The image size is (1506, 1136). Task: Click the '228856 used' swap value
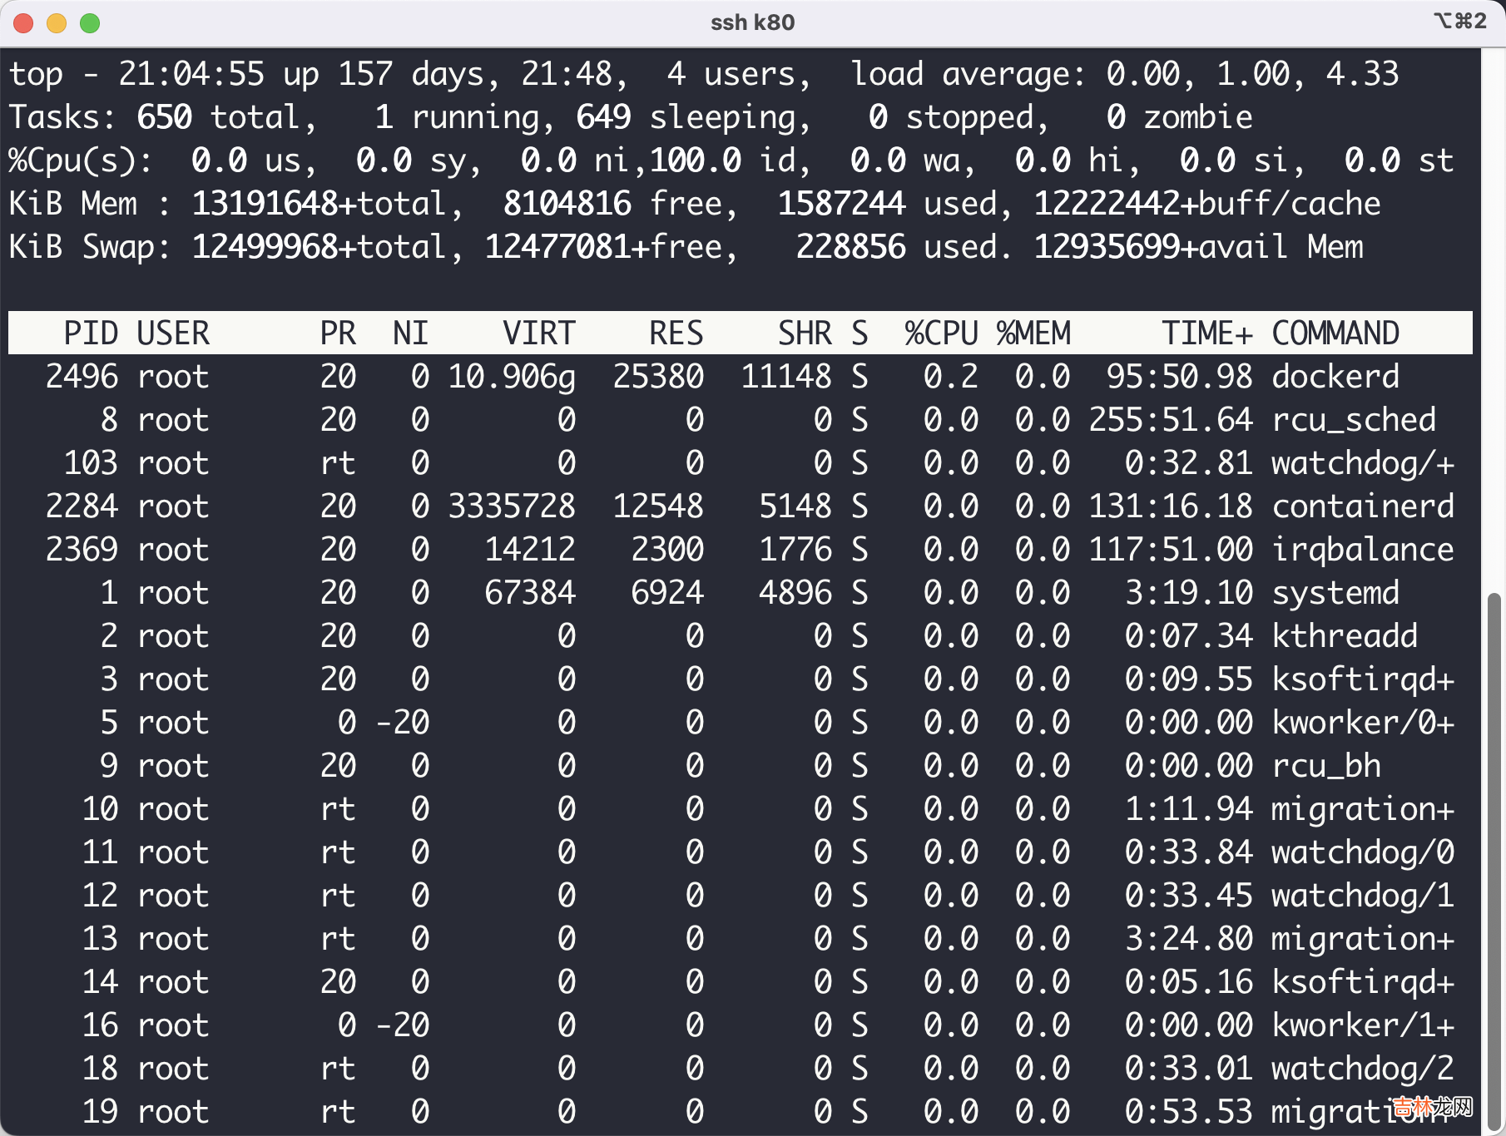pos(896,247)
